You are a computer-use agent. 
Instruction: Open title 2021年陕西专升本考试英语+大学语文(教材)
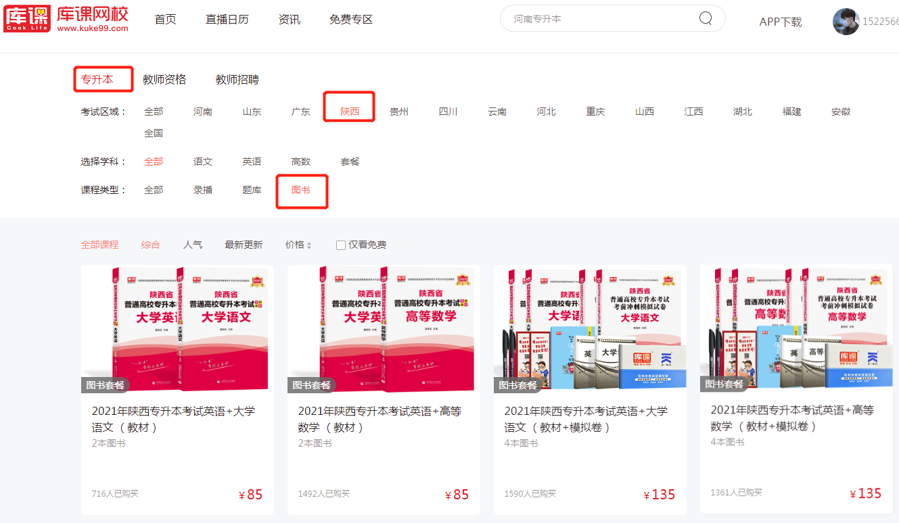(174, 419)
